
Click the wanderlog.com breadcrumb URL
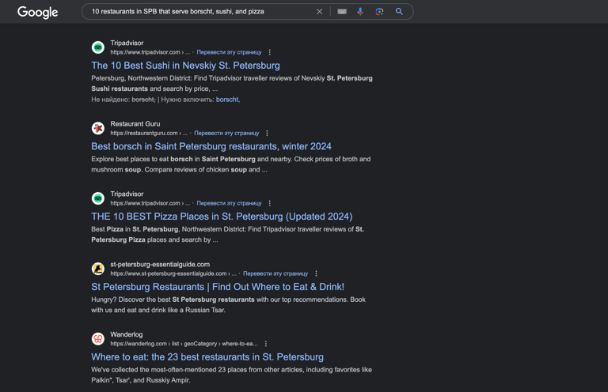(184, 344)
